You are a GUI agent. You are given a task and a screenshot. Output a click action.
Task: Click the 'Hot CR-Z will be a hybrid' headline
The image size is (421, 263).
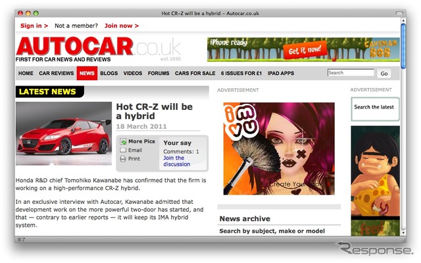pos(155,111)
